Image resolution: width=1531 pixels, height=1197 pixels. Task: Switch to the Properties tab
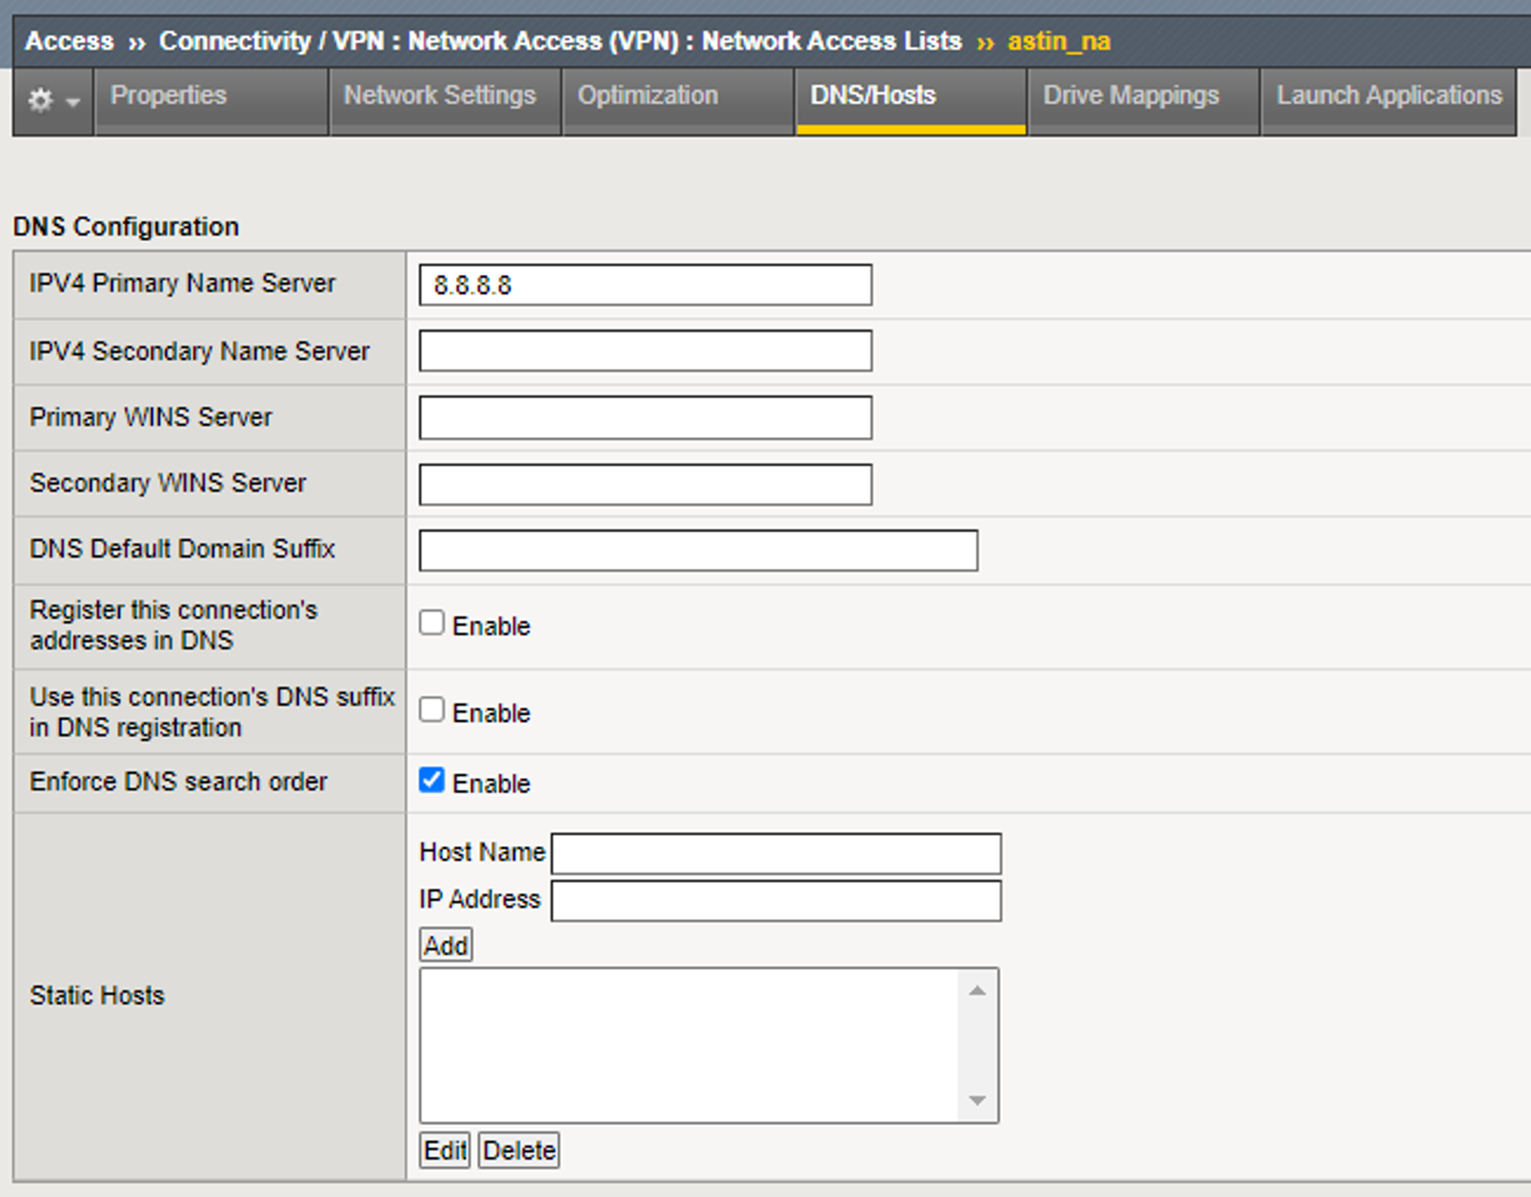click(x=168, y=96)
